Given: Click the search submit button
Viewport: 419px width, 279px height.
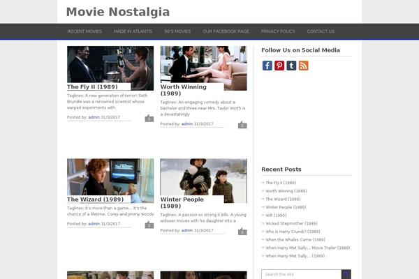Looking at the screenshot, I should [346, 274].
